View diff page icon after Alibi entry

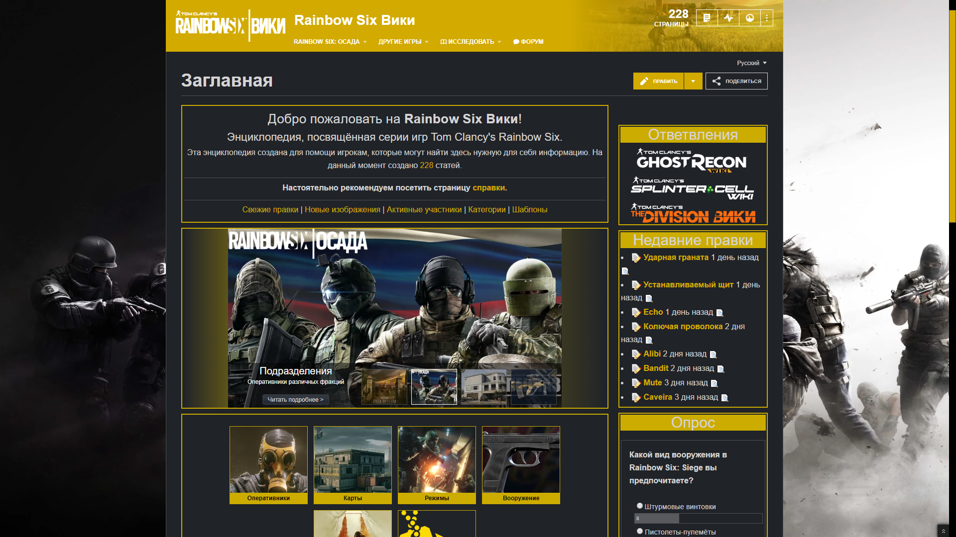click(x=713, y=355)
